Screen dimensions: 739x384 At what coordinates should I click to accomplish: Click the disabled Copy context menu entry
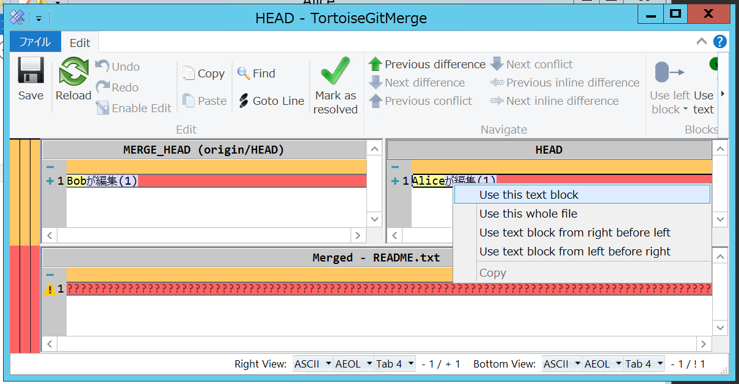(x=582, y=272)
